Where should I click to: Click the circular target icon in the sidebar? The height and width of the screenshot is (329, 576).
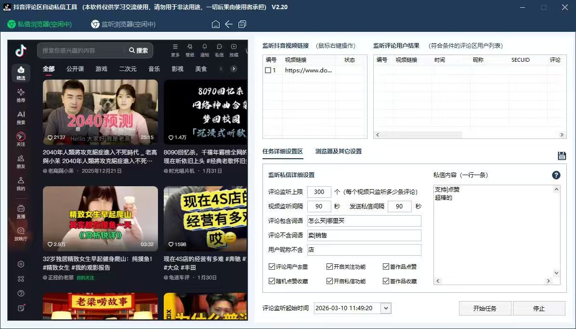click(21, 264)
